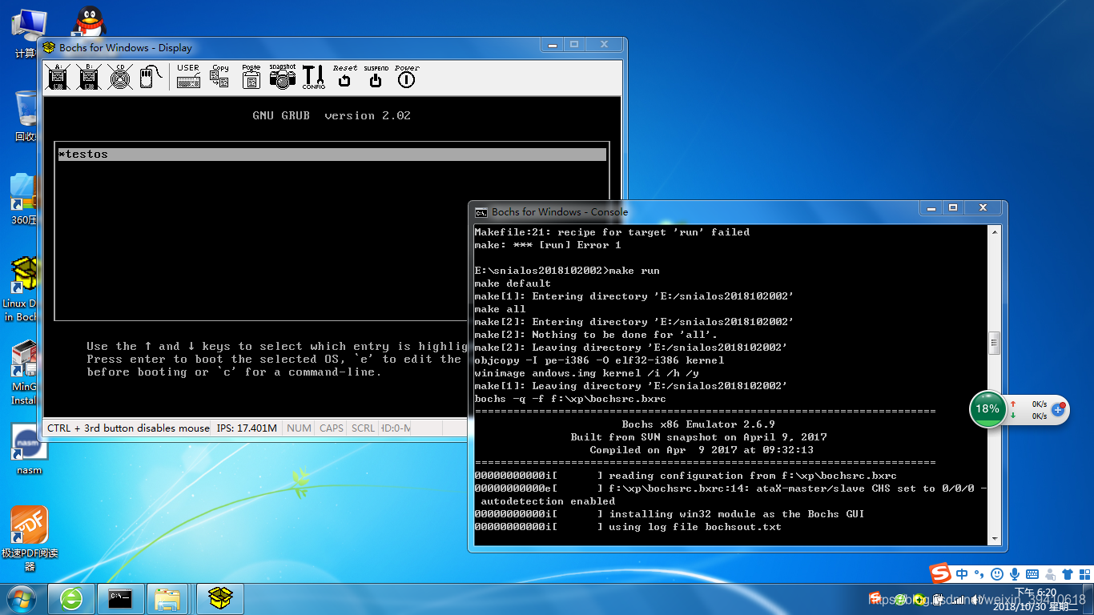Click the Console vertical scrollbar thumb
This screenshot has height=615, width=1094.
click(x=995, y=343)
